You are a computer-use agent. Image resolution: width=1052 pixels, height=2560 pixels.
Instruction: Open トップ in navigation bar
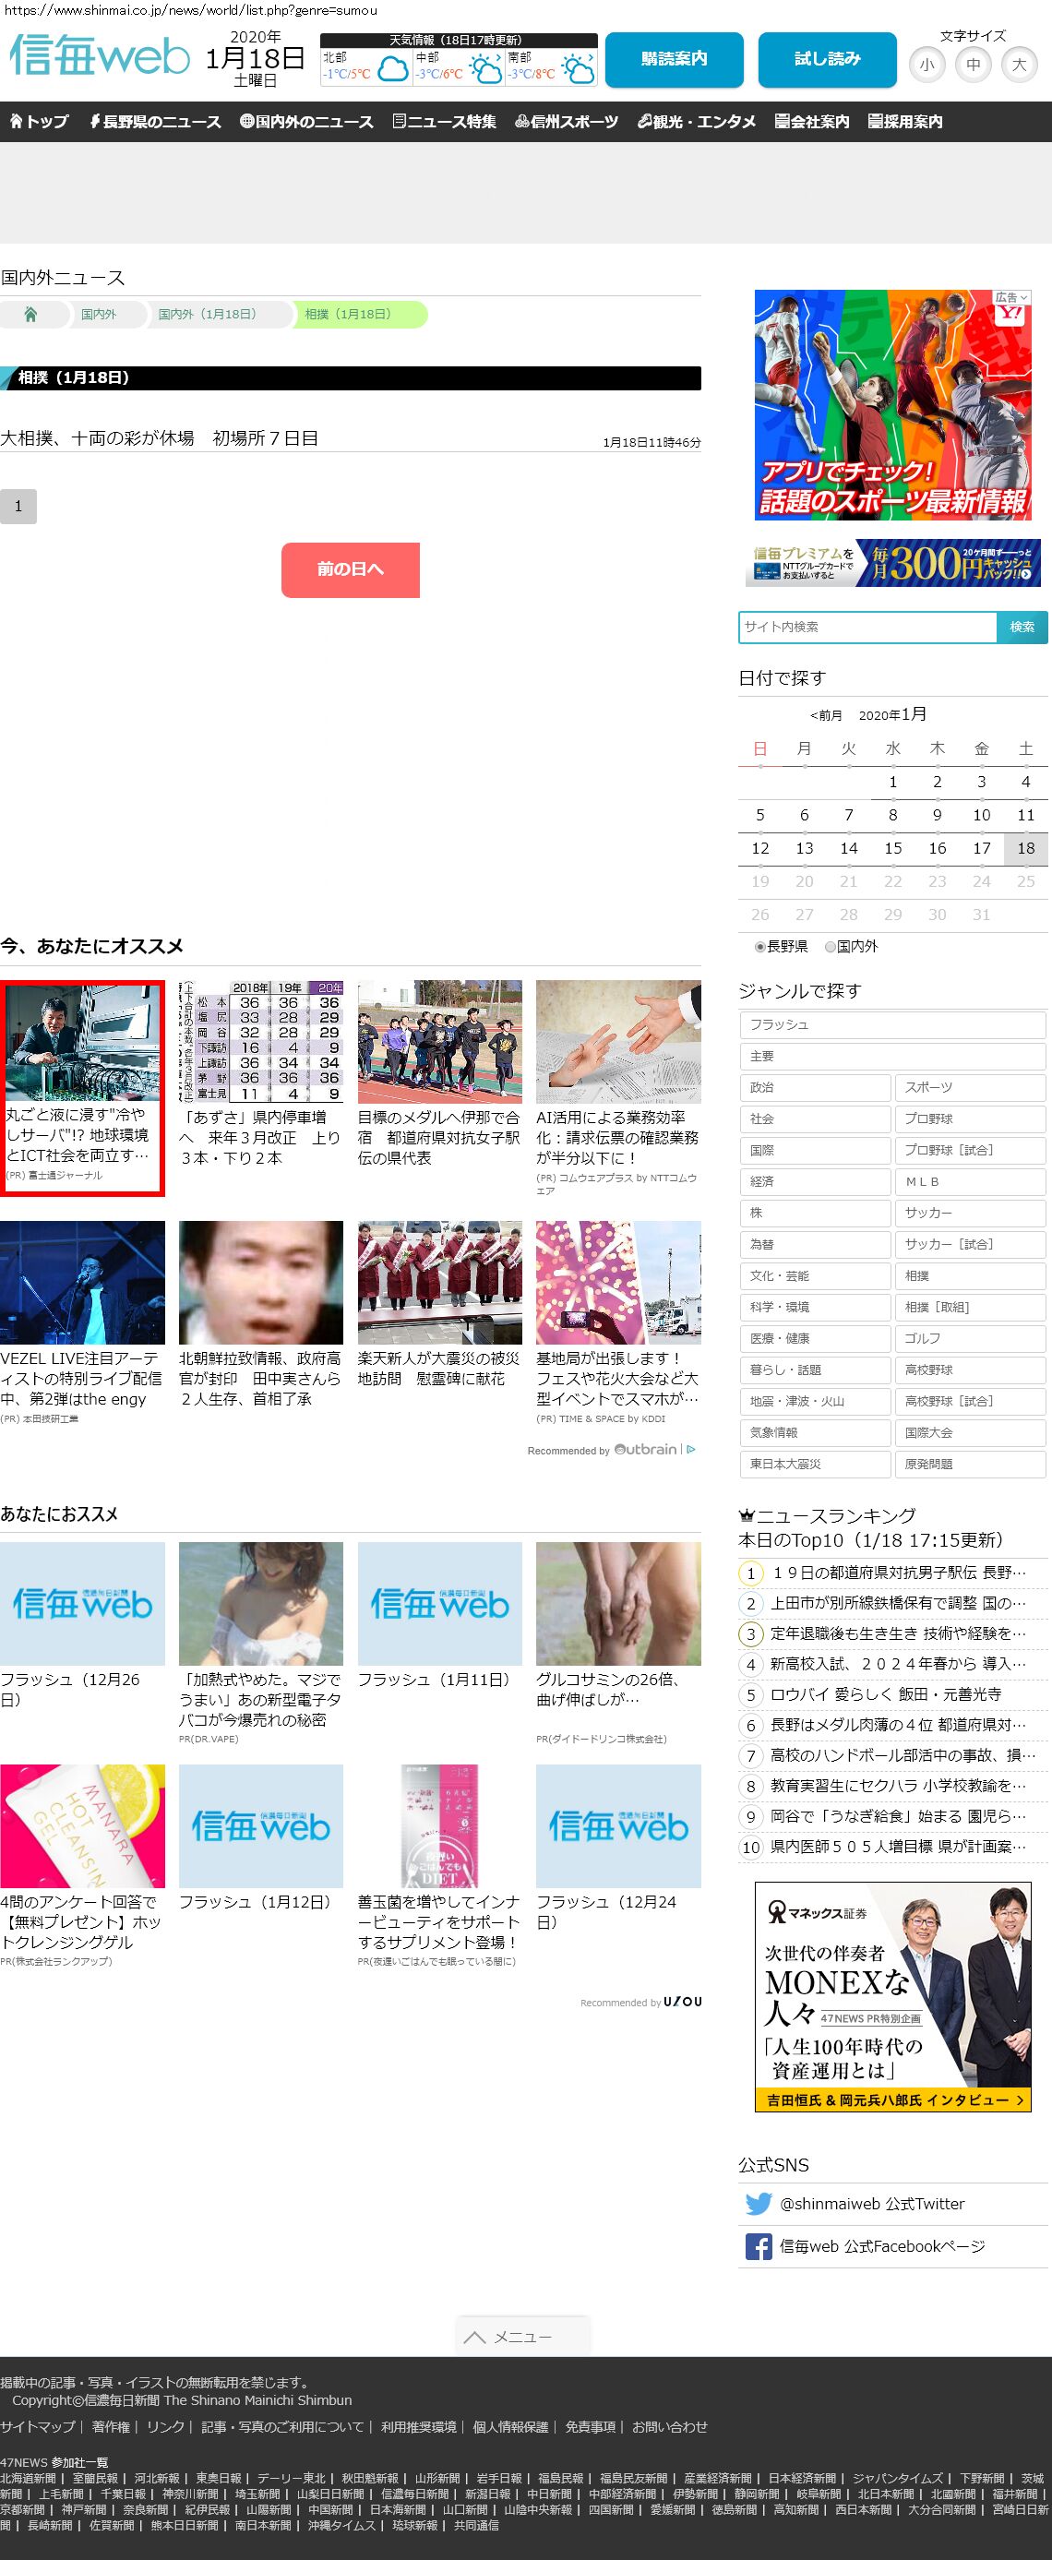coord(39,121)
